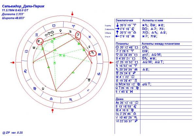Click the Sun symbol on the chart wheel
Viewport: 194px width, 136px height.
pos(53,32)
